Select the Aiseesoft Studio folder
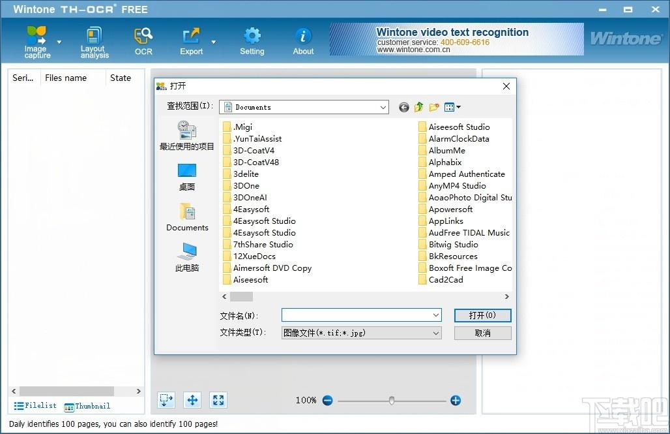Viewport: 670px width, 434px height. pos(454,127)
